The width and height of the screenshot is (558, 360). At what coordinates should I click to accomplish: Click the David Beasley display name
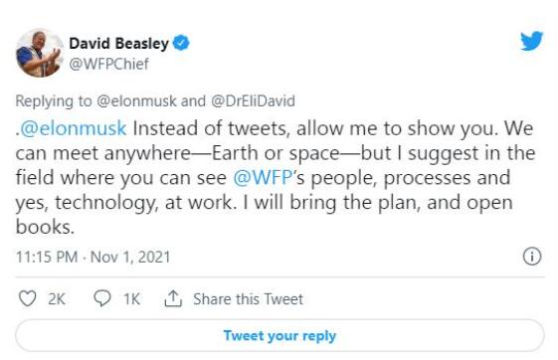point(118,44)
